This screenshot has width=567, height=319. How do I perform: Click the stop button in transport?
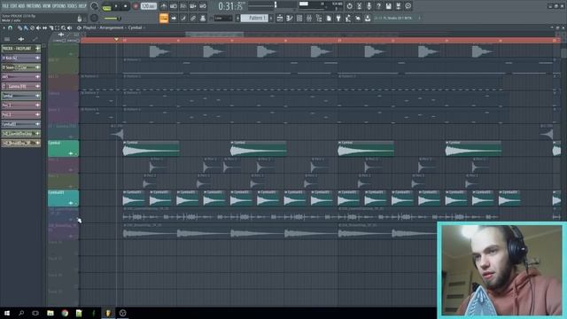(x=125, y=6)
